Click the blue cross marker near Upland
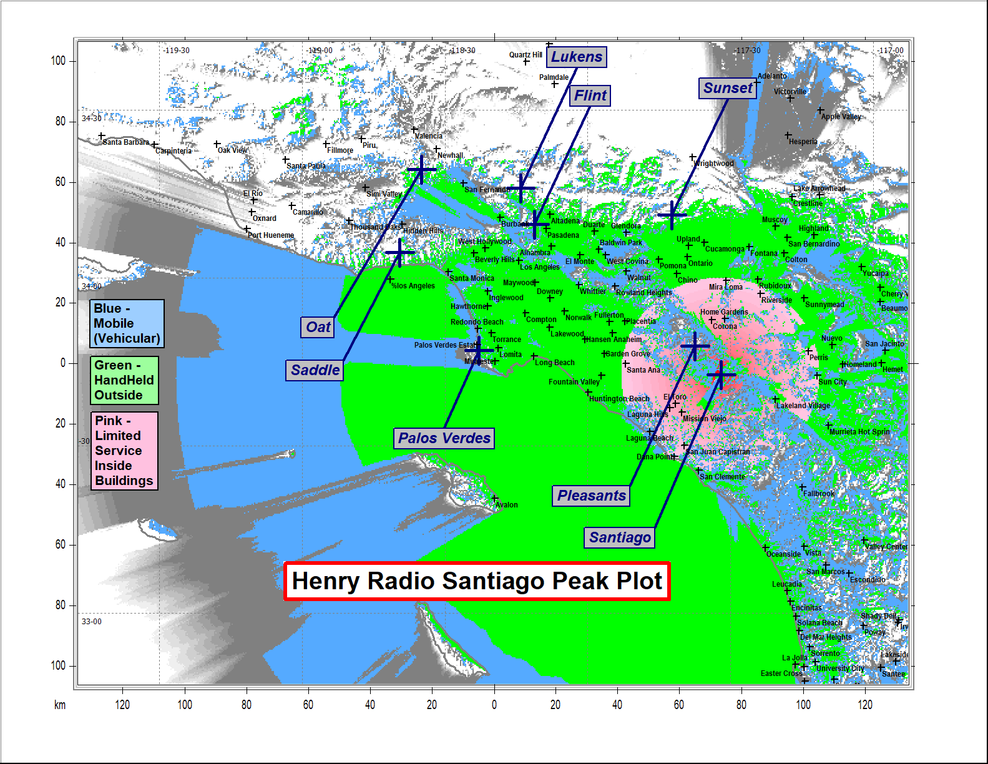The width and height of the screenshot is (988, 764). pyautogui.click(x=672, y=215)
